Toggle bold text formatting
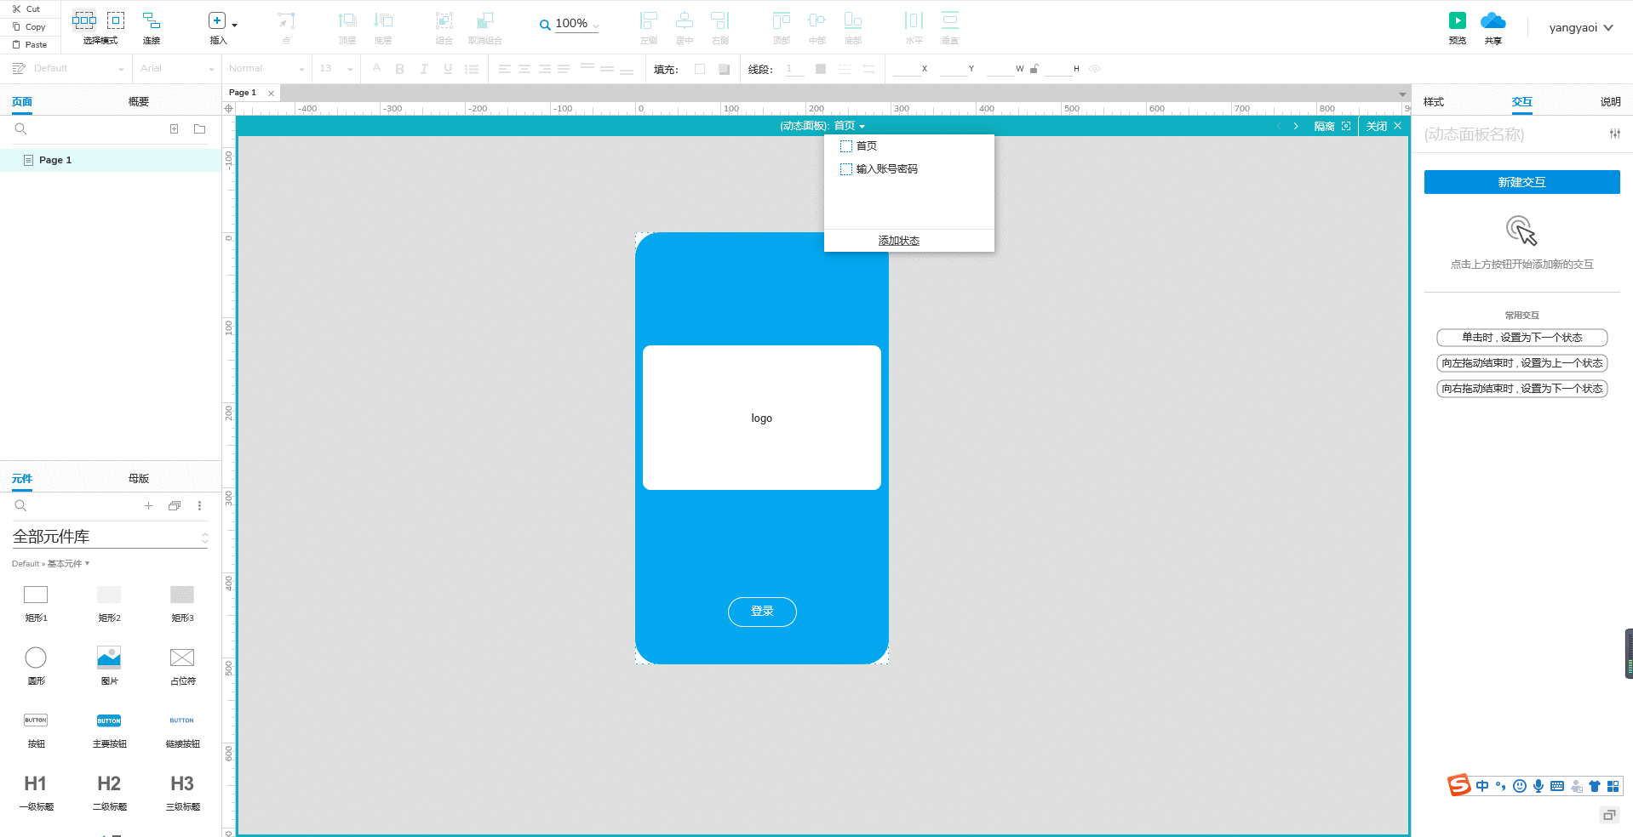Screen dimensions: 1633x837 point(400,69)
